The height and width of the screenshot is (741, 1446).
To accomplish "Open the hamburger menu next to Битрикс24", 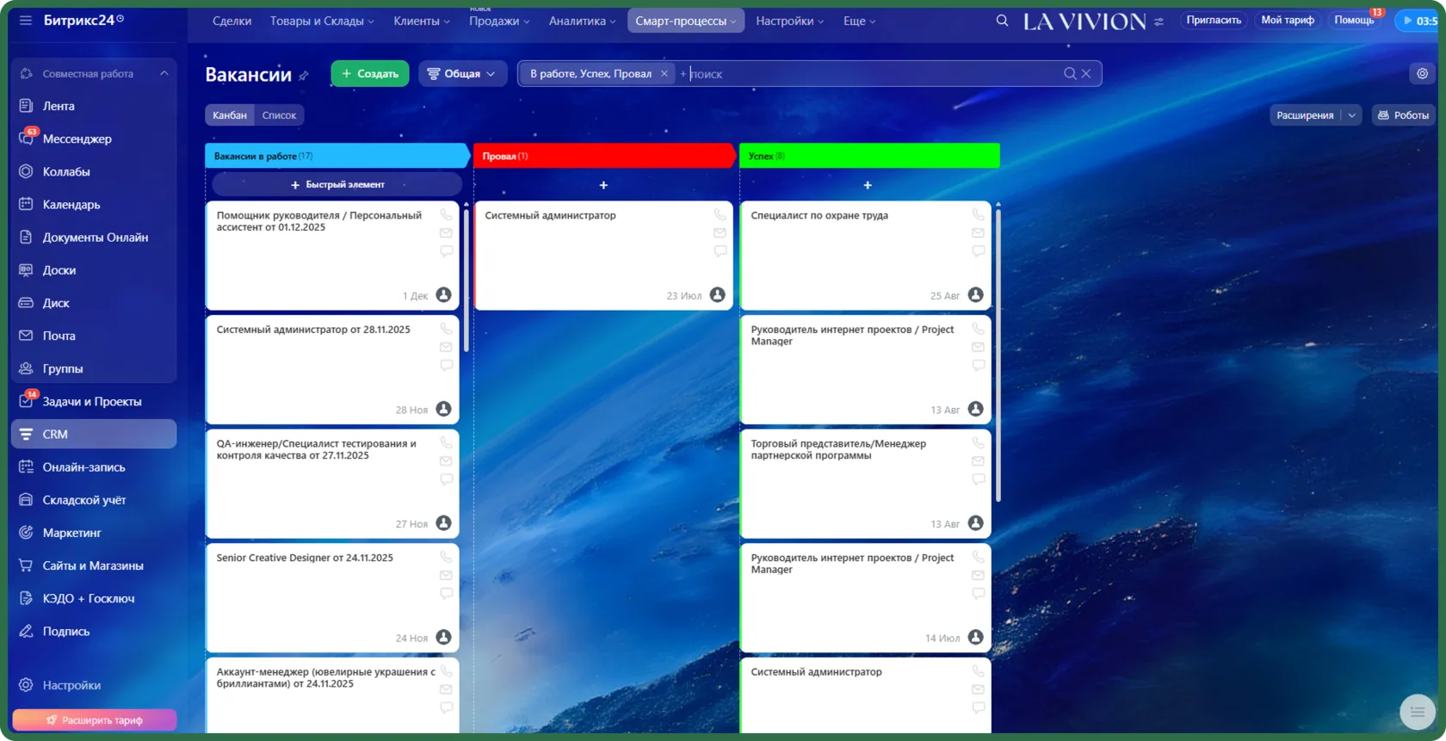I will point(26,20).
